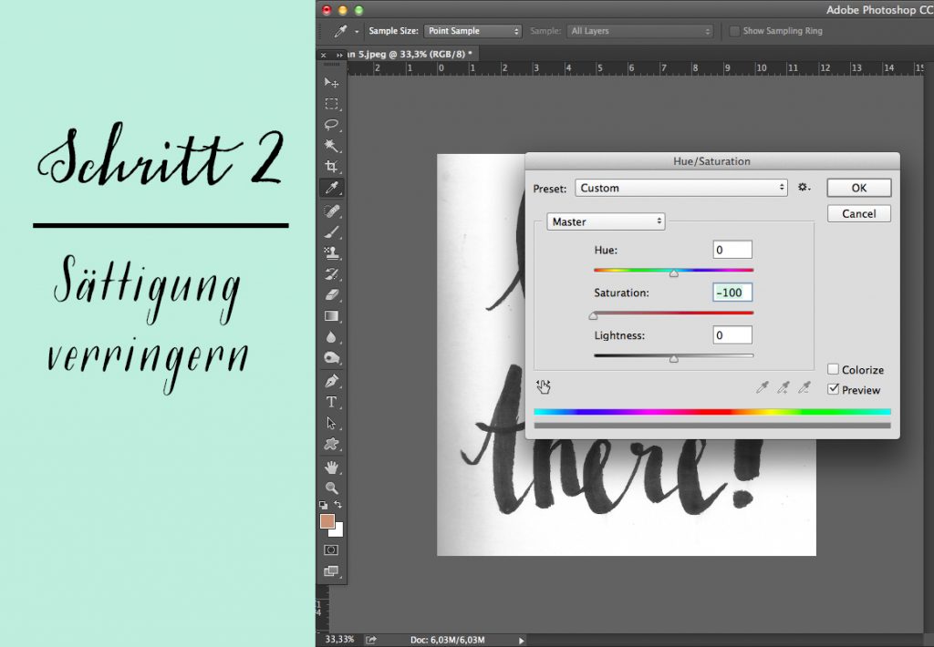Open the Preset Custom dropdown
This screenshot has width=934, height=647.
[681, 188]
